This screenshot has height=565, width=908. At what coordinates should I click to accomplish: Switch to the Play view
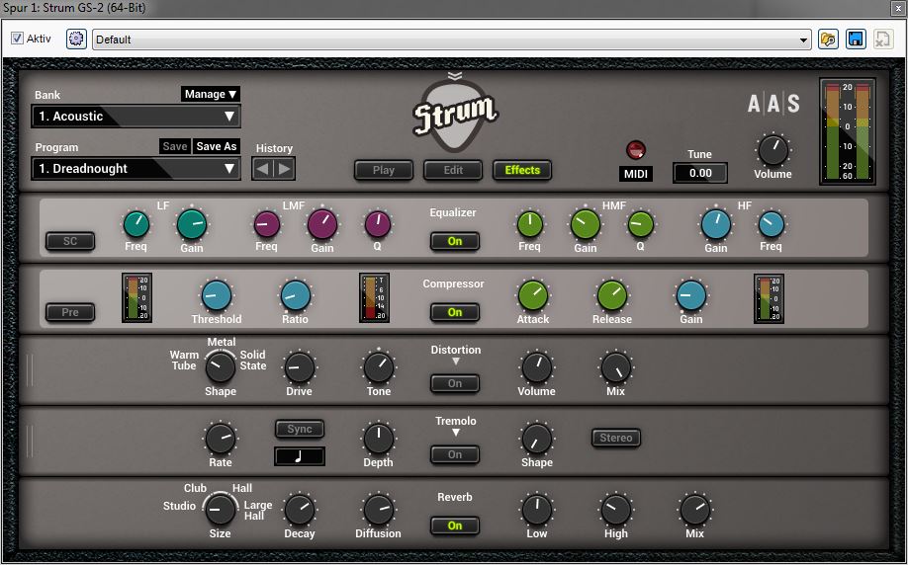click(384, 170)
